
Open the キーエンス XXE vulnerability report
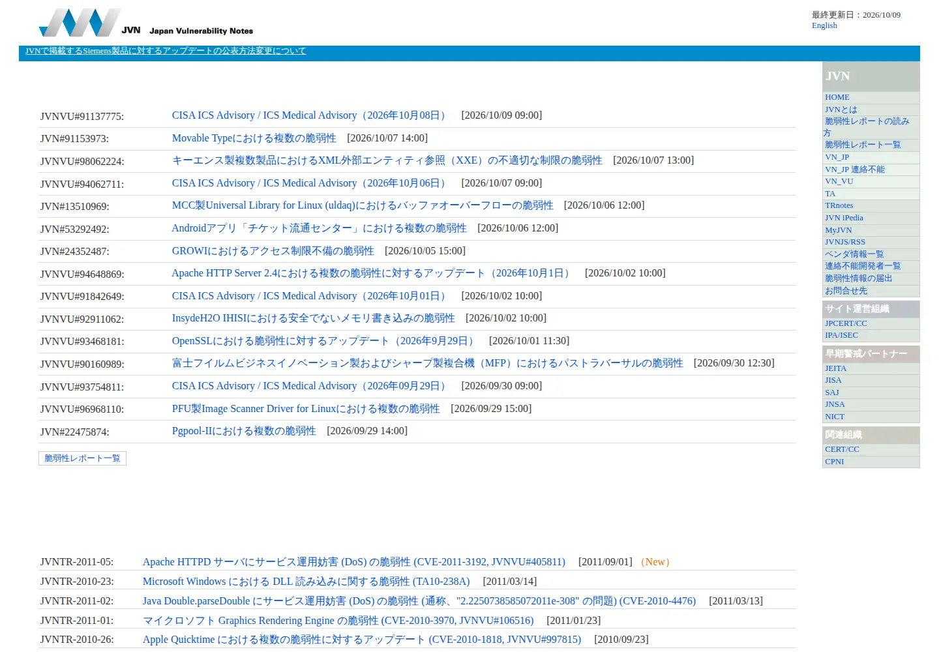click(x=387, y=160)
